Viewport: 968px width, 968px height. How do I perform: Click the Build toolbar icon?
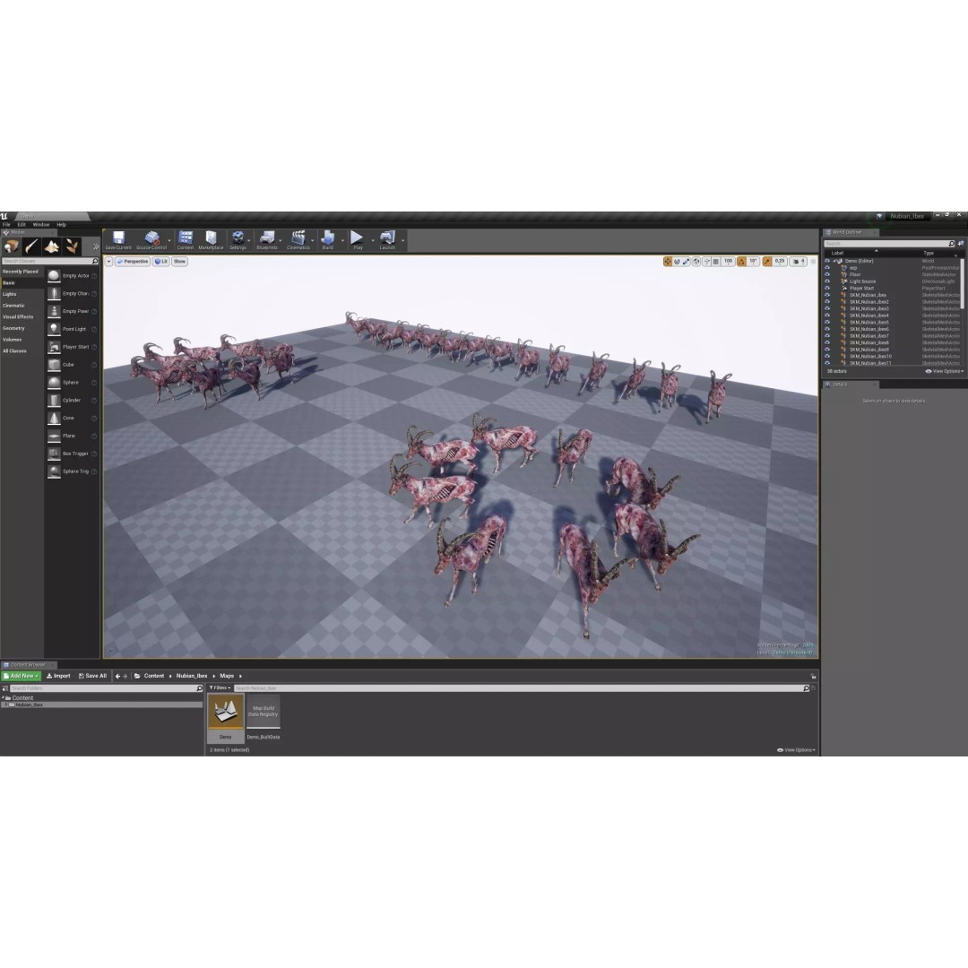[x=328, y=240]
